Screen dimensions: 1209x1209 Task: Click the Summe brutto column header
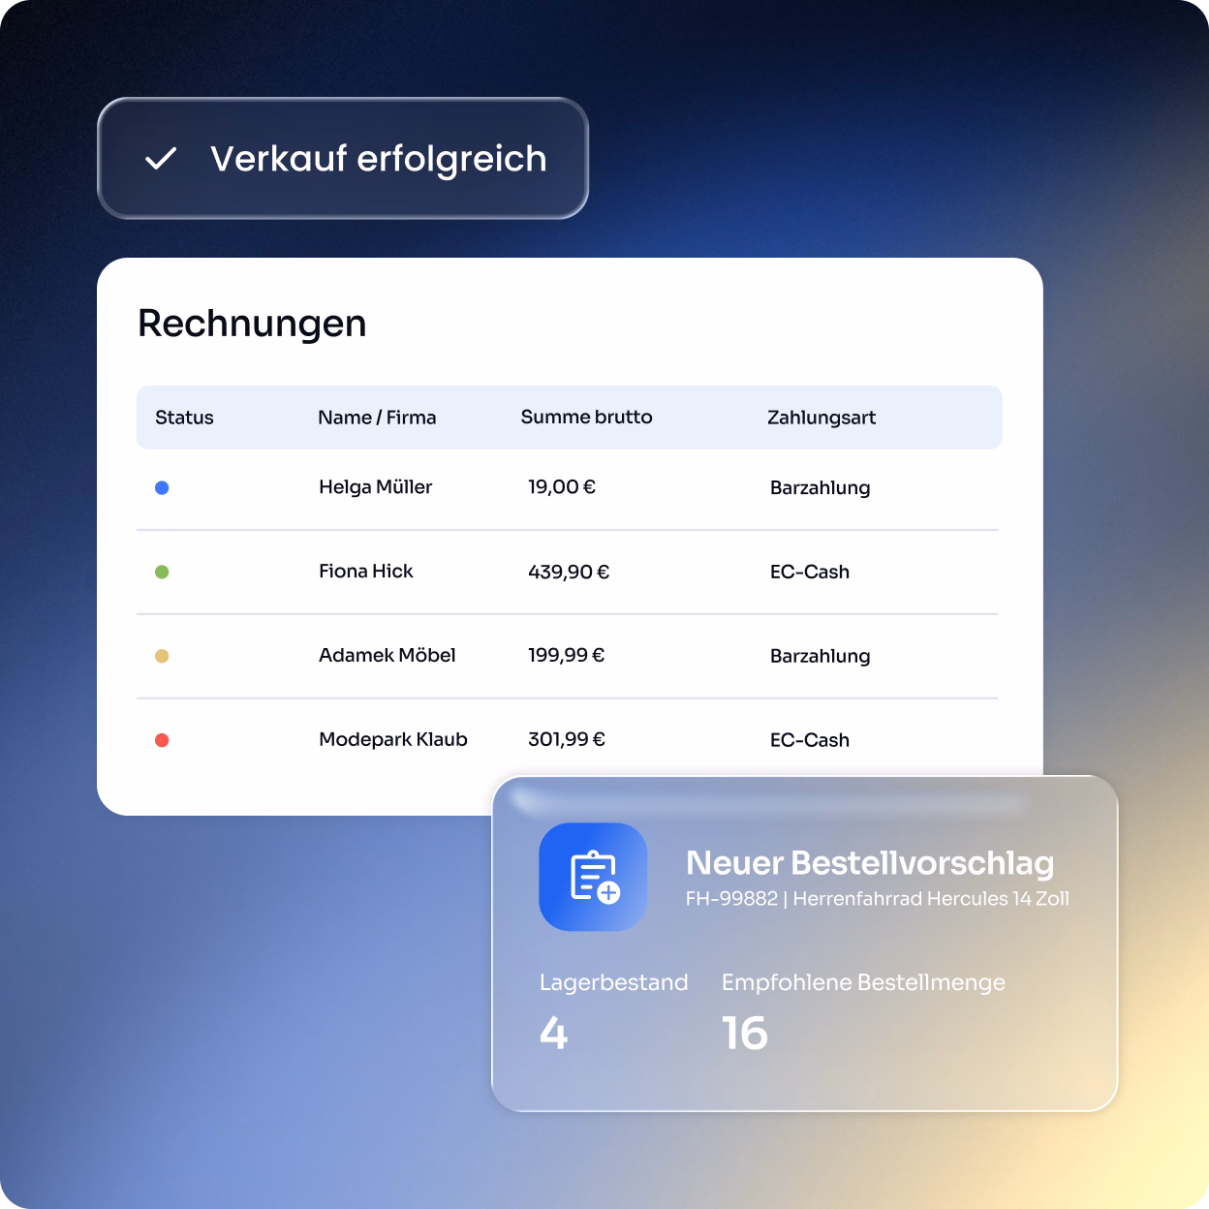pyautogui.click(x=586, y=417)
